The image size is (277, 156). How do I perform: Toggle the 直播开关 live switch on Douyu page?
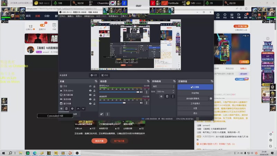coord(42,25)
